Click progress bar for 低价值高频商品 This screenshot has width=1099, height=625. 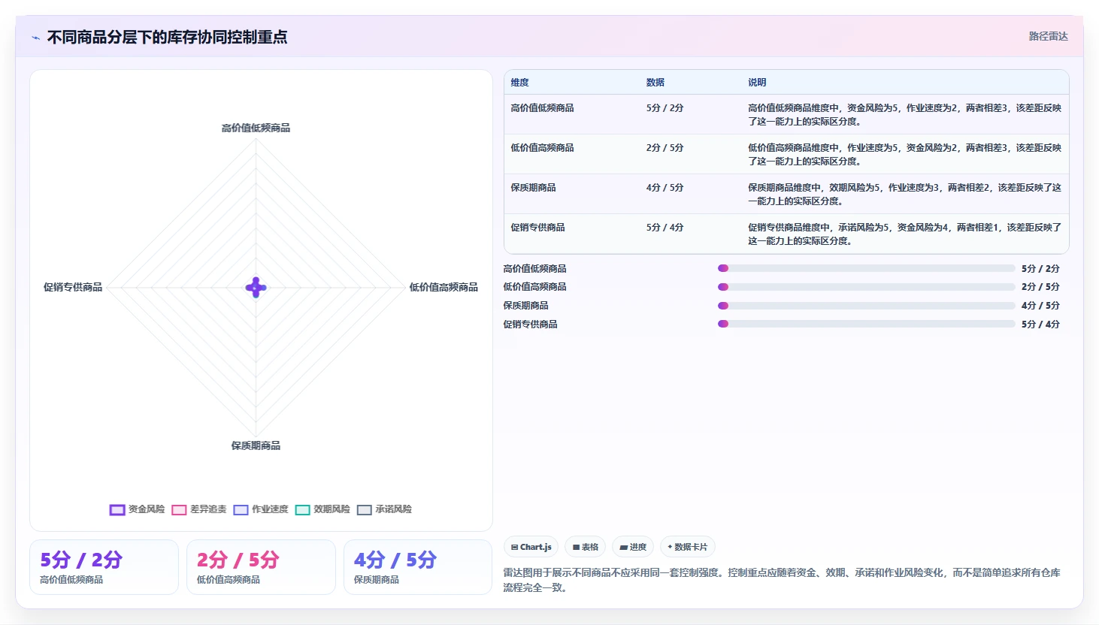pos(866,287)
